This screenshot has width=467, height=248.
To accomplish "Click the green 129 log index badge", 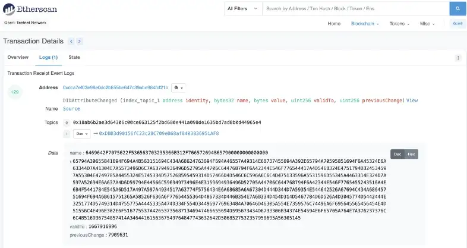I will pyautogui.click(x=15, y=92).
